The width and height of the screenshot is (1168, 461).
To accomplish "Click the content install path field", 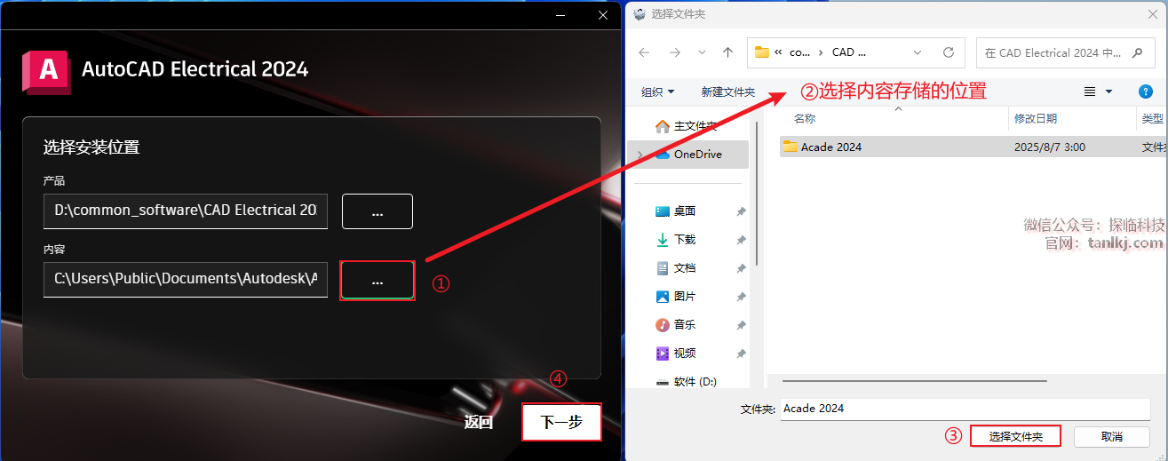I will coord(186,279).
